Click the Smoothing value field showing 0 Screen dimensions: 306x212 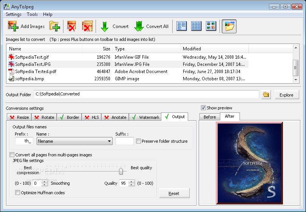[37, 183]
